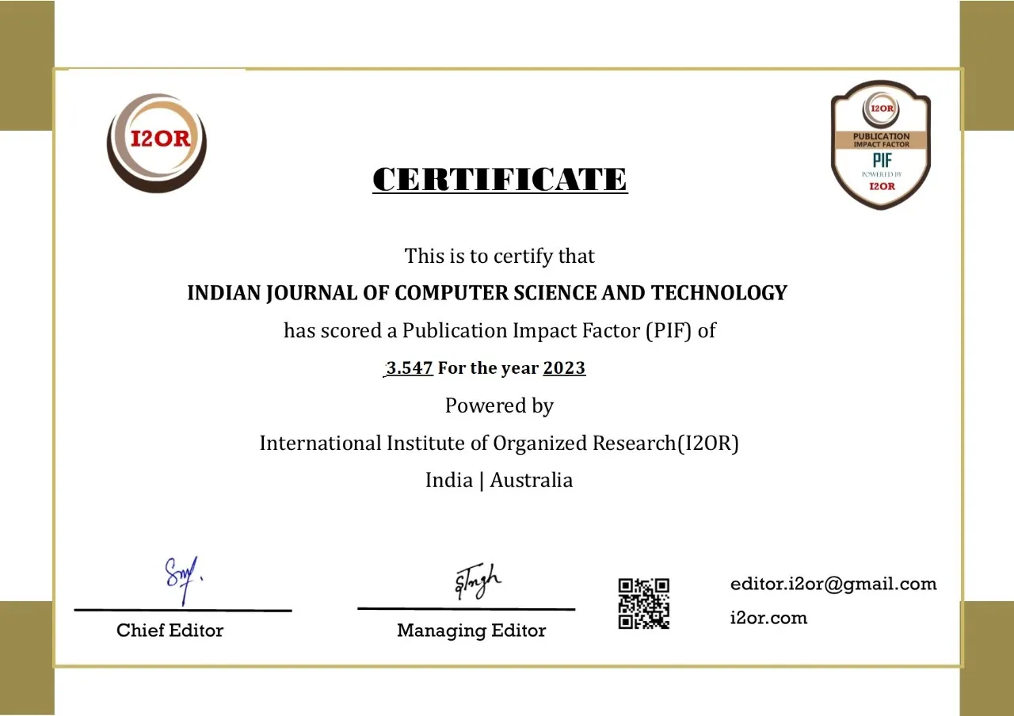The width and height of the screenshot is (1014, 716).
Task: Click the "India | Australia" line
Action: tap(499, 480)
